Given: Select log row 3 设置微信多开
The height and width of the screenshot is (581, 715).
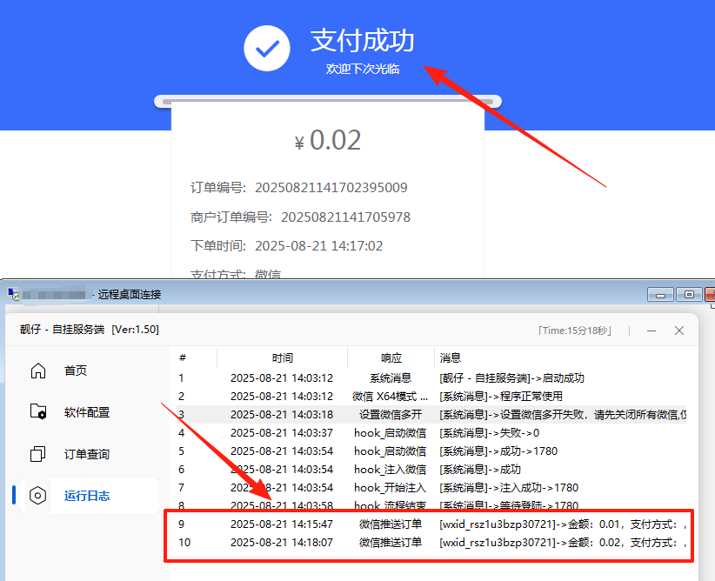Looking at the screenshot, I should tap(431, 415).
